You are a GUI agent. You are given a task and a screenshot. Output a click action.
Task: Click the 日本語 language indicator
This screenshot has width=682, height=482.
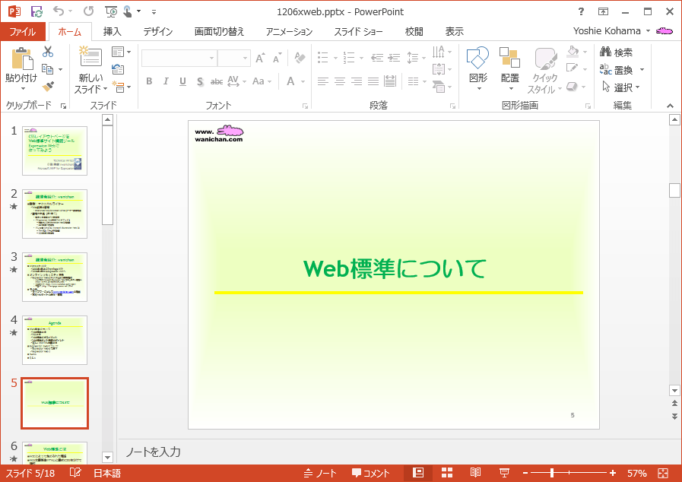107,473
